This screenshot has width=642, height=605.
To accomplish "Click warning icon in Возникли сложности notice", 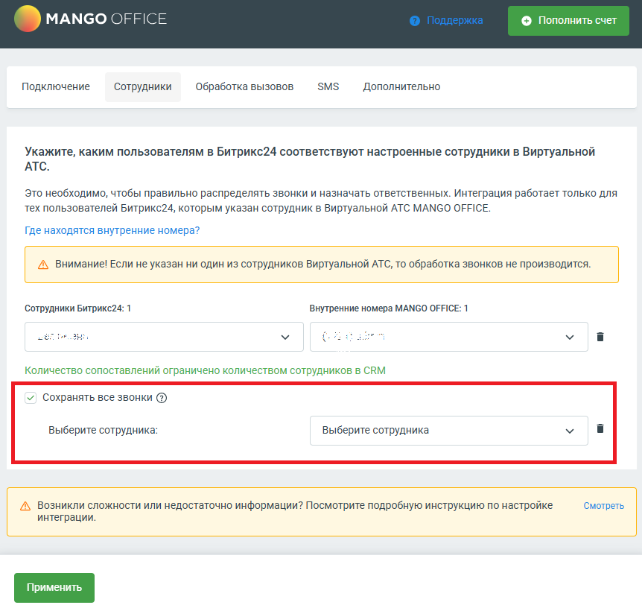I will pos(25,507).
